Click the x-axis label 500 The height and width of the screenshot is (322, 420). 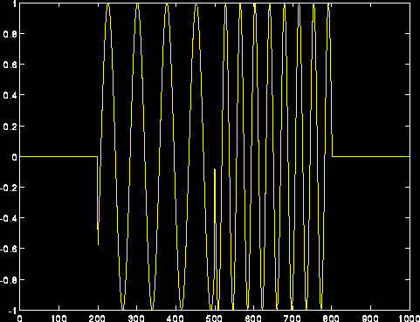coord(214,319)
